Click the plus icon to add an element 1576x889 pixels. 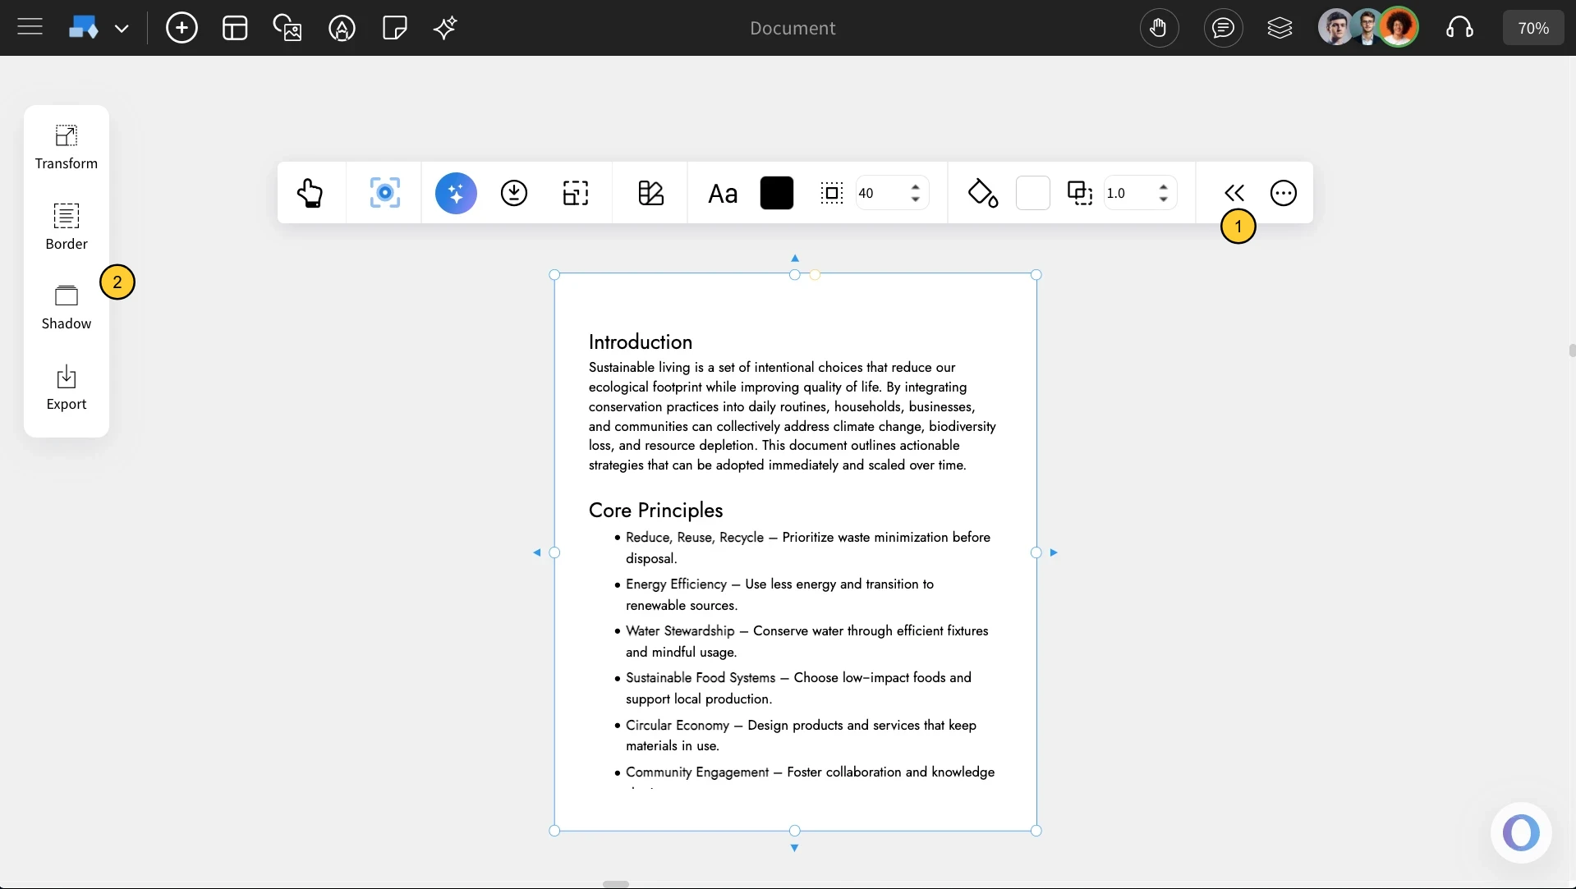point(182,27)
